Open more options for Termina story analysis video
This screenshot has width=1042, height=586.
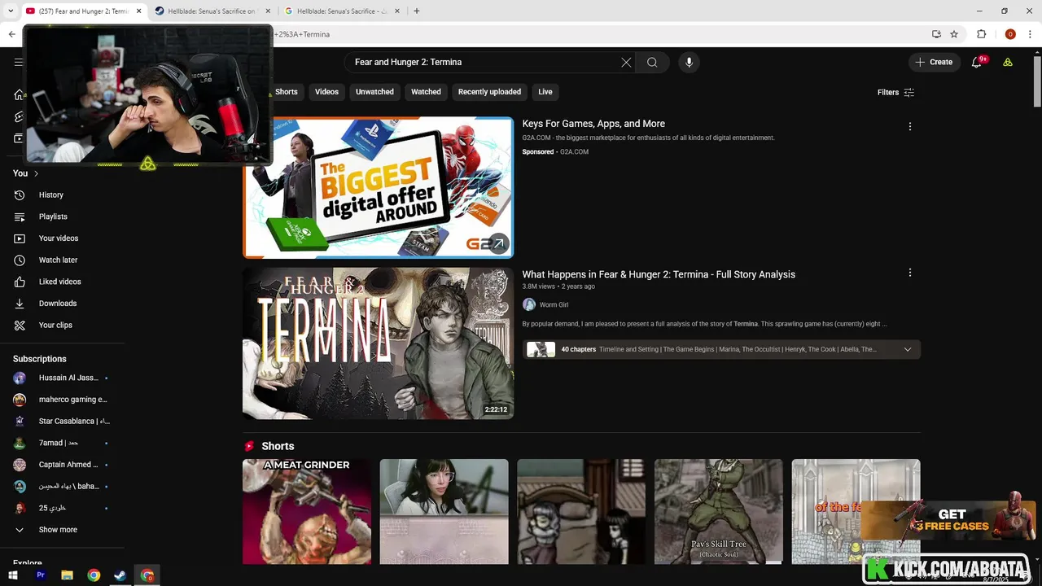pos(910,273)
